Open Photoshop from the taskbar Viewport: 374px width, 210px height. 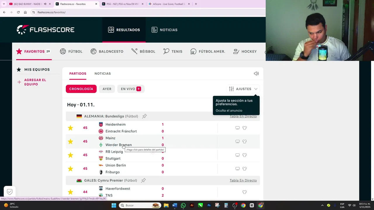pos(209,205)
